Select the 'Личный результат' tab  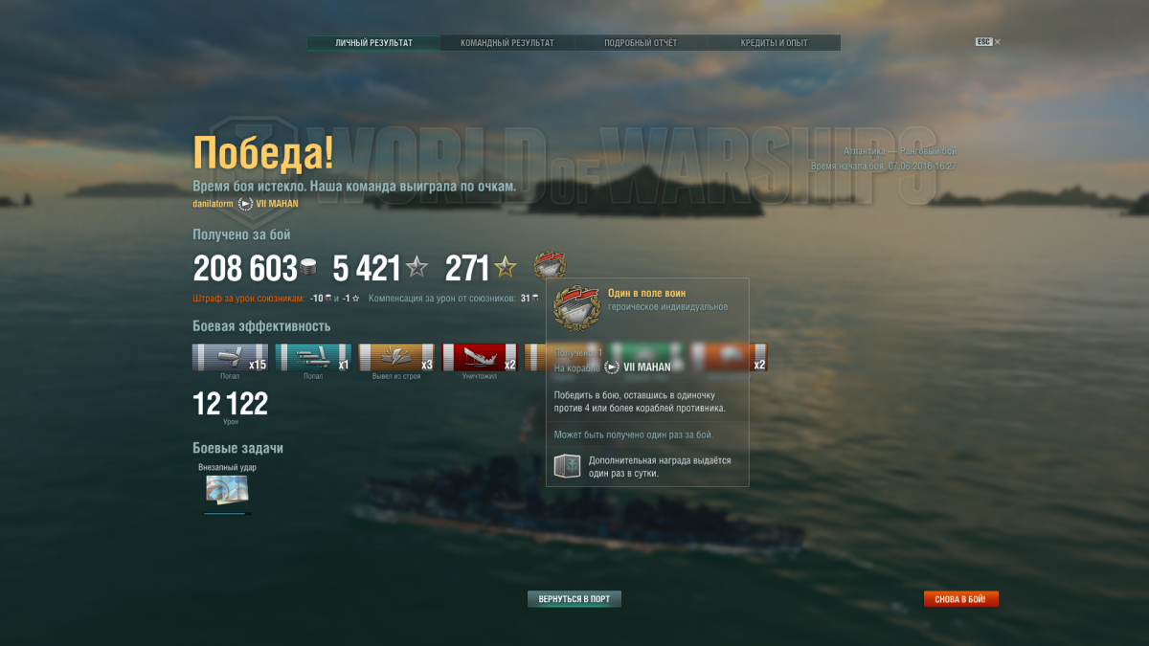[x=374, y=43]
